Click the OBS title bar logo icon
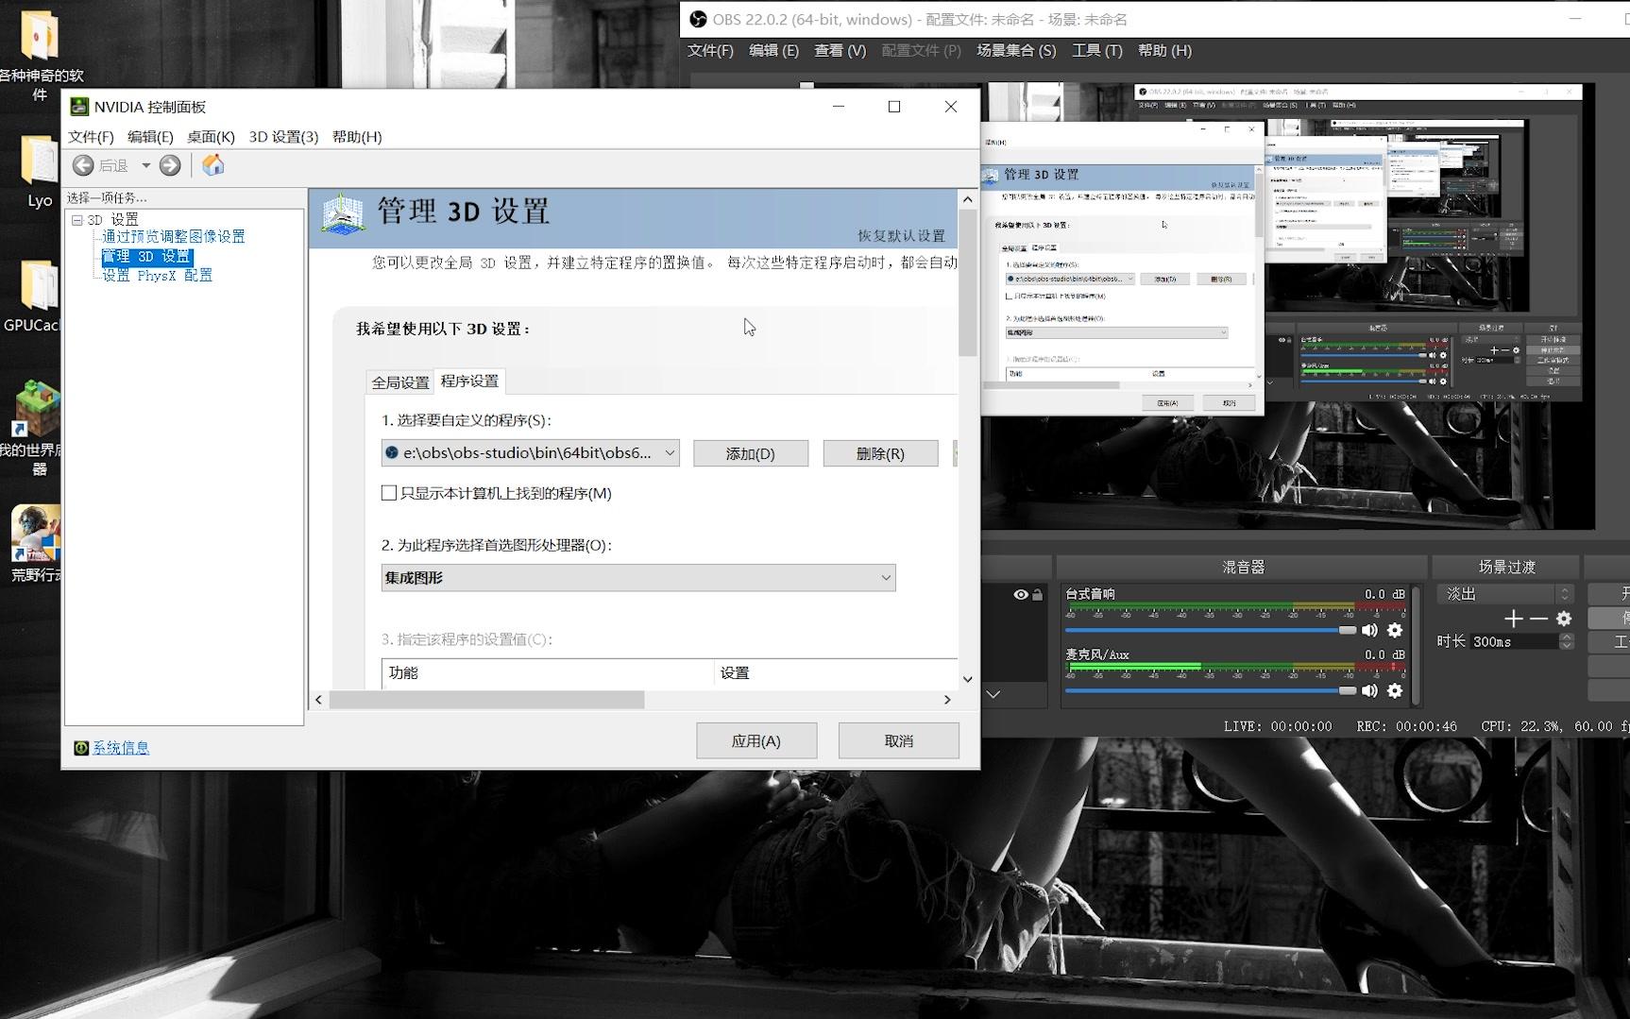1630x1019 pixels. [698, 19]
